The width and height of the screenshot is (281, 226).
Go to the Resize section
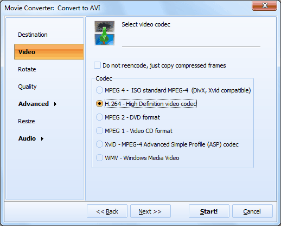[x=27, y=121]
